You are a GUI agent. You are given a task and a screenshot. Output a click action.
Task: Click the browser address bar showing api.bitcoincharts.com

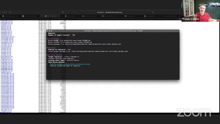[110, 12]
